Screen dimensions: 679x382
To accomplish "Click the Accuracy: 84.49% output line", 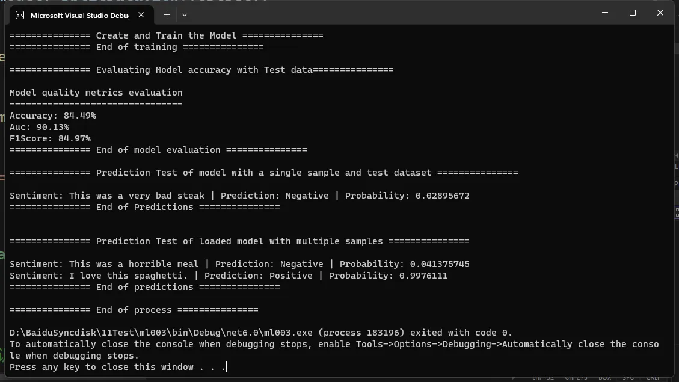I will [x=53, y=116].
